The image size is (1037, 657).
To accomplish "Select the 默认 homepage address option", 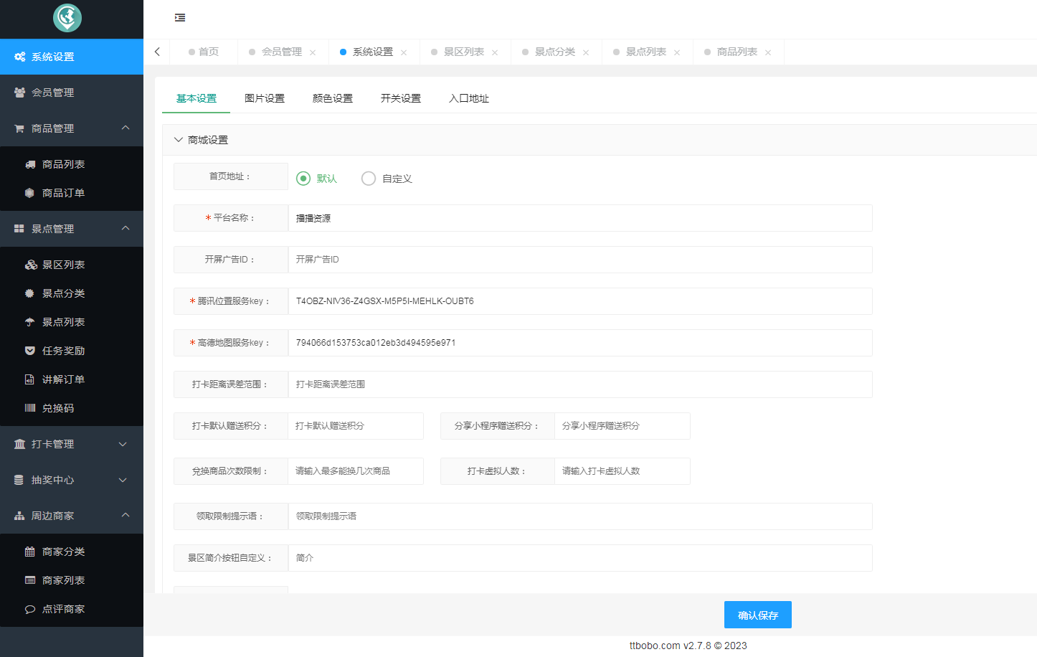I will pyautogui.click(x=303, y=178).
